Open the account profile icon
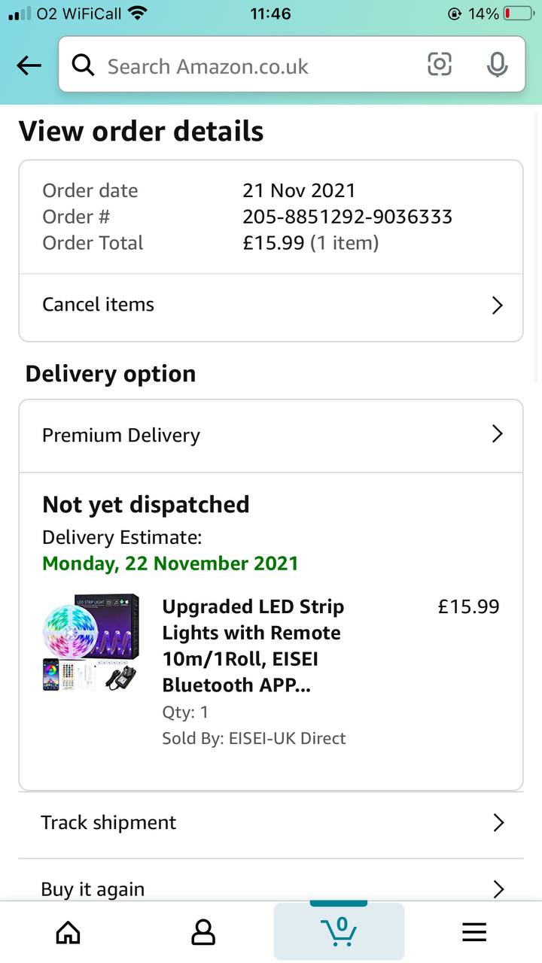This screenshot has height=963, width=542. (x=203, y=933)
